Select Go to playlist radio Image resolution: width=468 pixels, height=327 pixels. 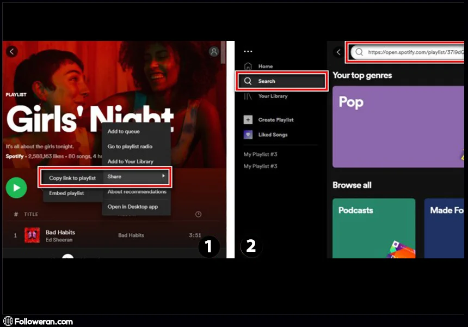[130, 147]
